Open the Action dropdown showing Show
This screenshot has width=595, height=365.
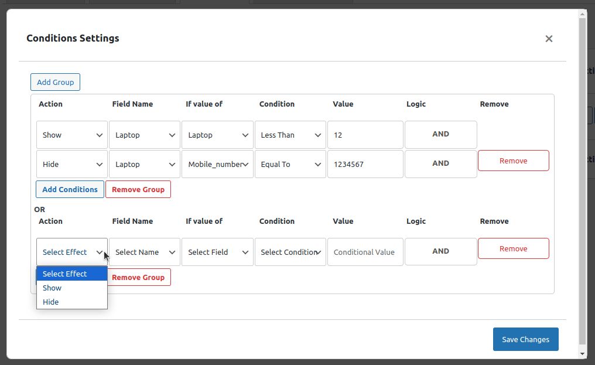point(72,135)
